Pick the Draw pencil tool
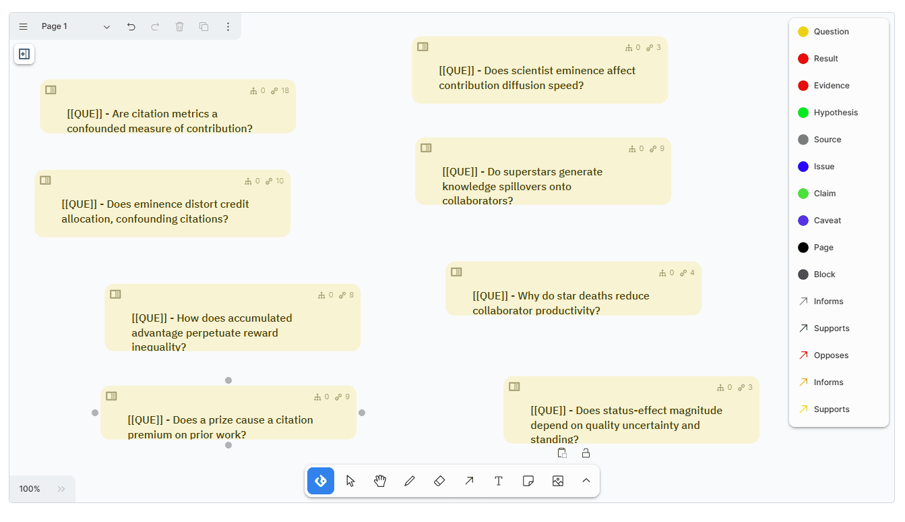The image size is (905, 522). point(410,481)
